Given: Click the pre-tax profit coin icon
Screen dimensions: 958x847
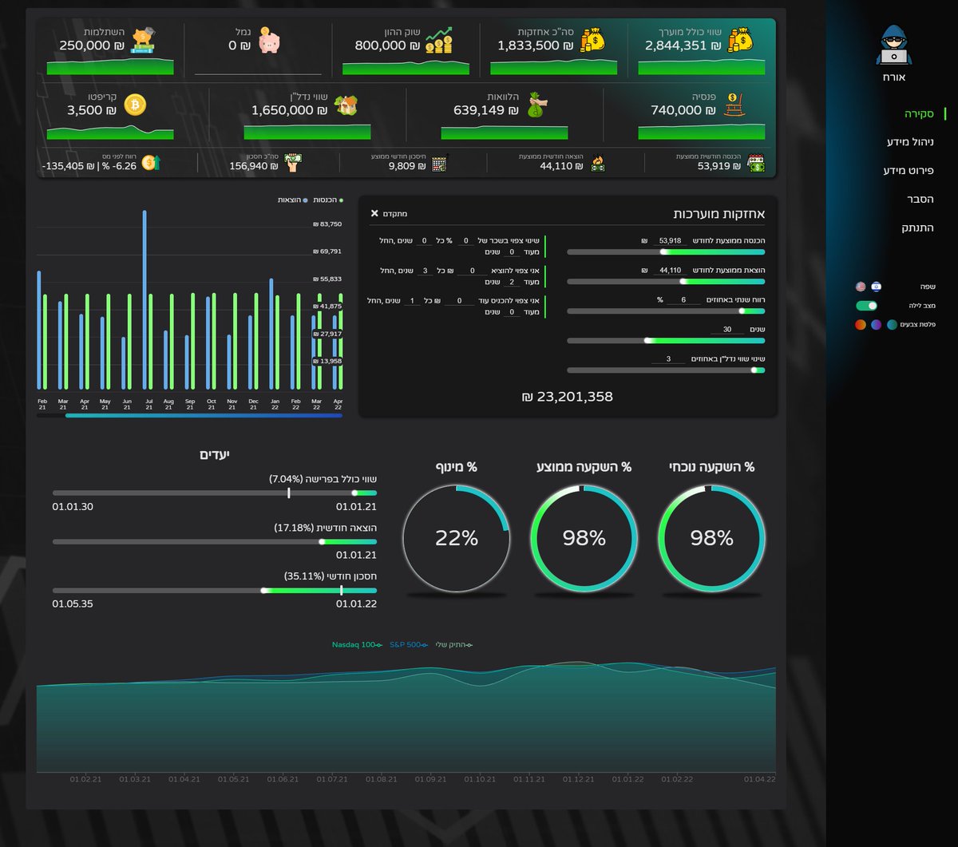Looking at the screenshot, I should tap(151, 163).
